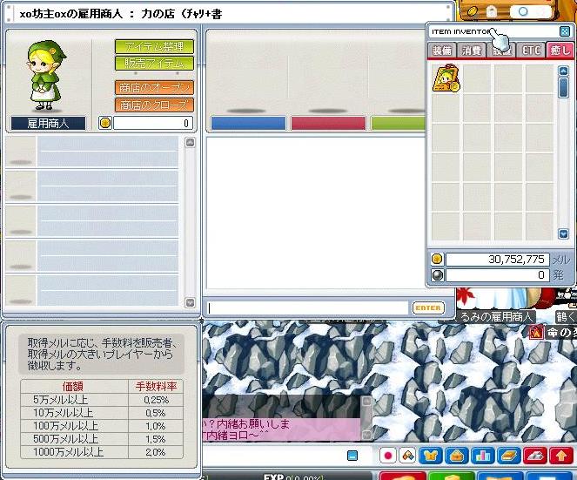Click the gold meso coin icon in inventory

(x=437, y=260)
